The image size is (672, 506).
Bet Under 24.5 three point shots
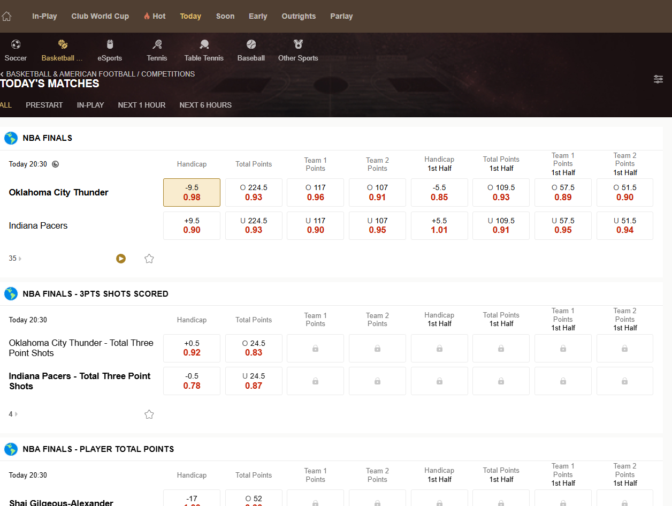254,381
